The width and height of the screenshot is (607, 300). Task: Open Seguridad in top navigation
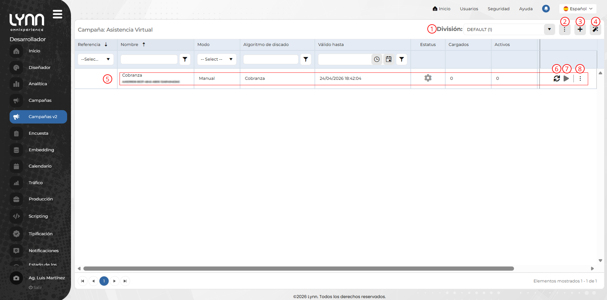point(498,9)
